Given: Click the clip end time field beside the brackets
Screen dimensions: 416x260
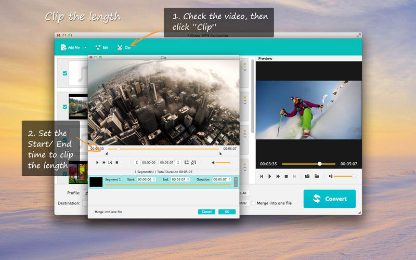Looking at the screenshot, I should tap(166, 162).
